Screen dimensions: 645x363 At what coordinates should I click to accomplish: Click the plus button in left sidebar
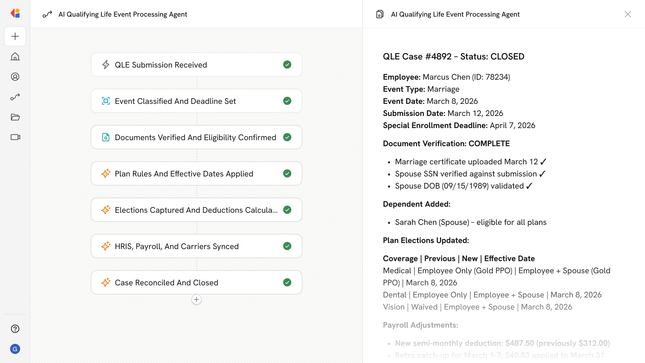point(15,36)
